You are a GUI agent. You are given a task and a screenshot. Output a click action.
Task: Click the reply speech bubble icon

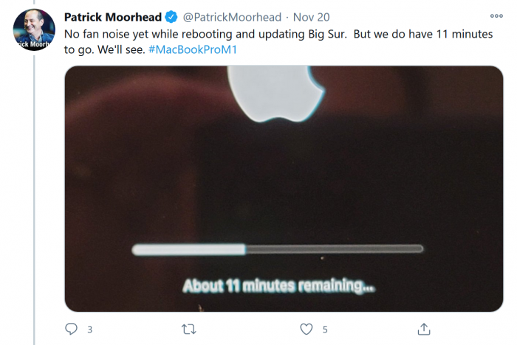tap(72, 329)
